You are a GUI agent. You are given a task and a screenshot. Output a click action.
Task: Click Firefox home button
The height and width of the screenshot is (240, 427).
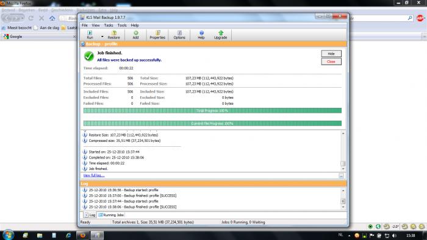[52, 18]
